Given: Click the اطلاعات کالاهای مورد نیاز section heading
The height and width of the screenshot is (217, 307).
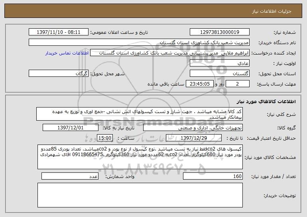Looking at the screenshot, I should tap(266, 102).
